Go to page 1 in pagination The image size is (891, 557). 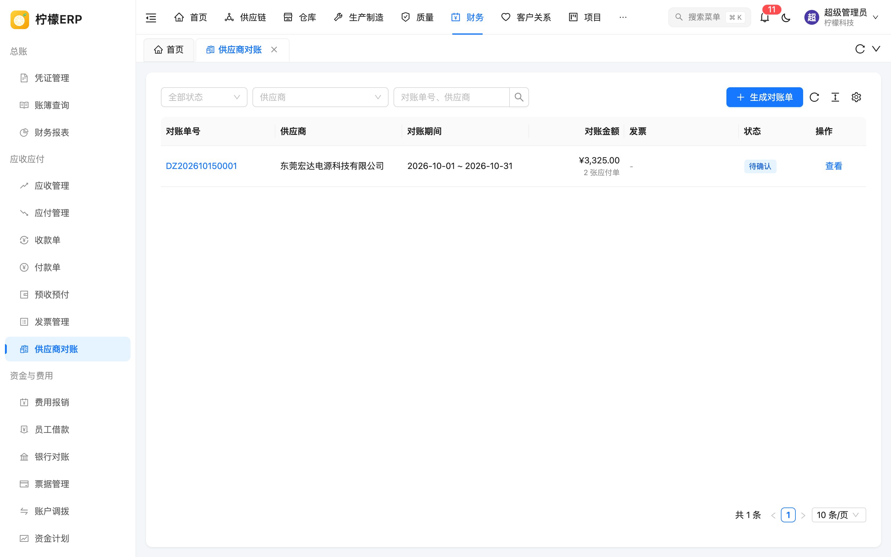point(788,515)
